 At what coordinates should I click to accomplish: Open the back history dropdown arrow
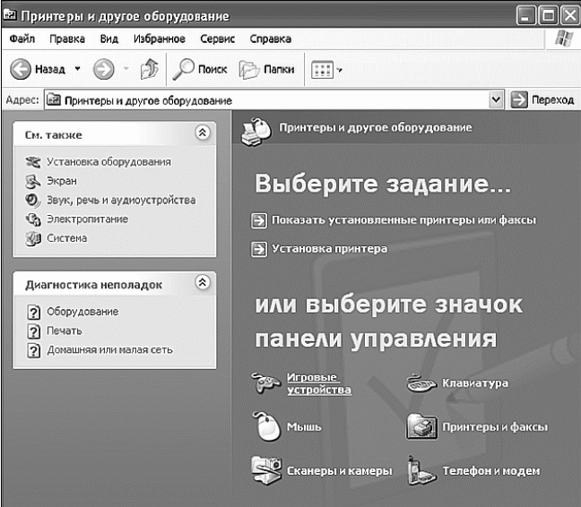(x=77, y=69)
